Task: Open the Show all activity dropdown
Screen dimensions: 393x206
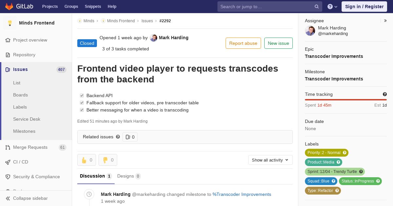Action: (x=270, y=160)
